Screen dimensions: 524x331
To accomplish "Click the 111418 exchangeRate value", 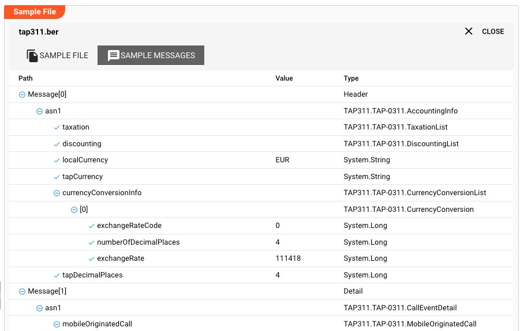I will (x=288, y=258).
